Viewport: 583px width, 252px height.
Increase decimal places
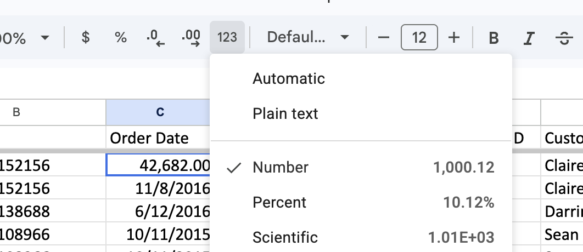[x=191, y=38]
